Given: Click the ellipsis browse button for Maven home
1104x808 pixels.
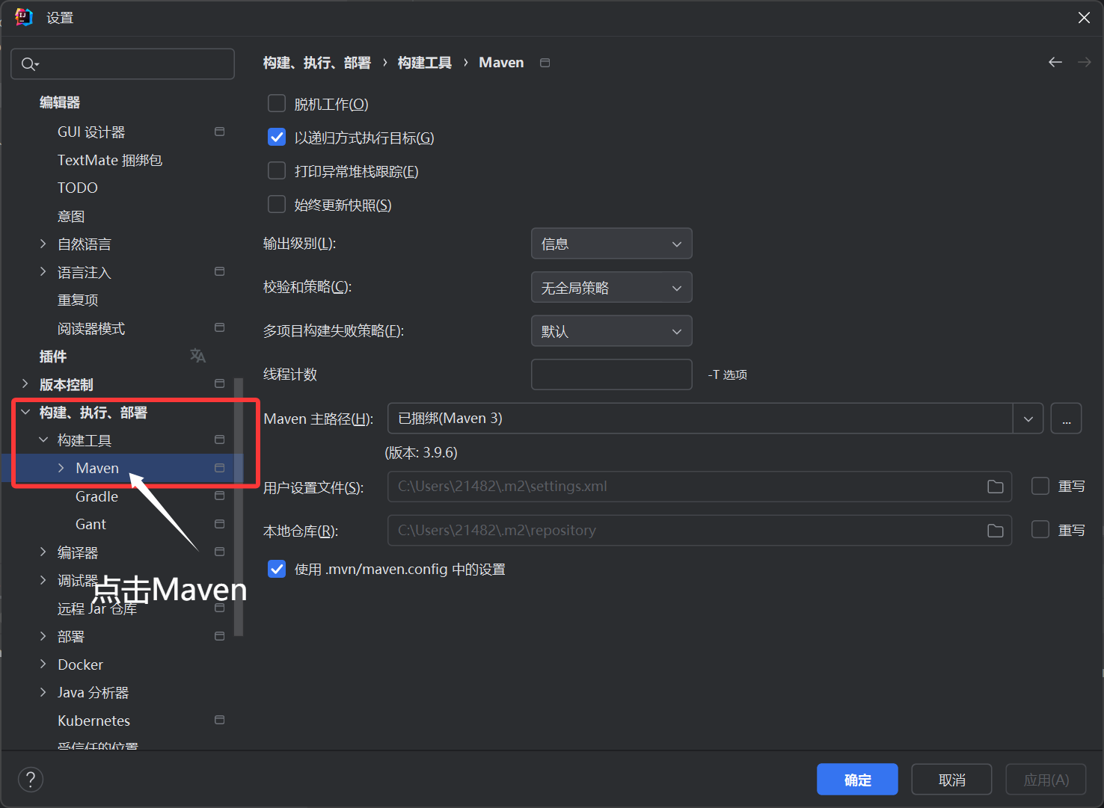Looking at the screenshot, I should [x=1066, y=419].
